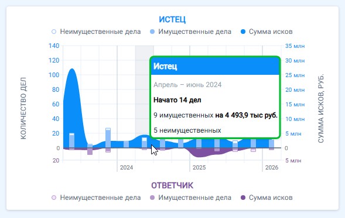This screenshot has width=345, height=218.
Task: Click the first light-blue bar inside the blue peak
Action: coord(71,141)
